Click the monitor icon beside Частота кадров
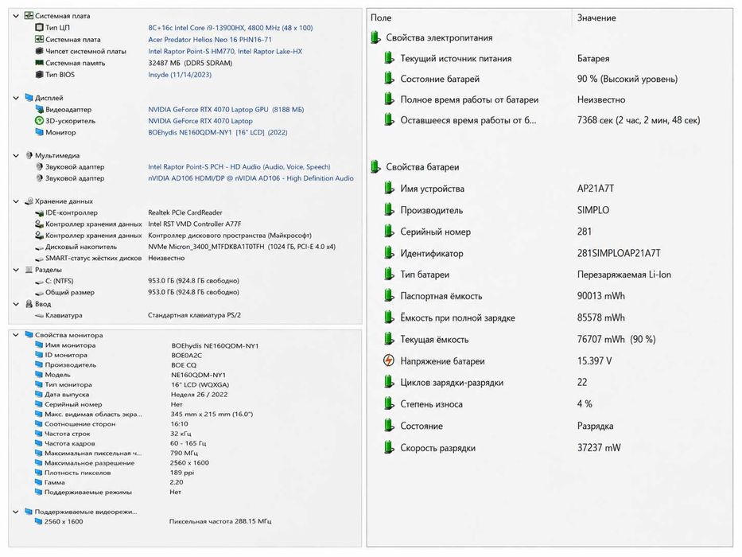The height and width of the screenshot is (557, 742). click(x=39, y=443)
